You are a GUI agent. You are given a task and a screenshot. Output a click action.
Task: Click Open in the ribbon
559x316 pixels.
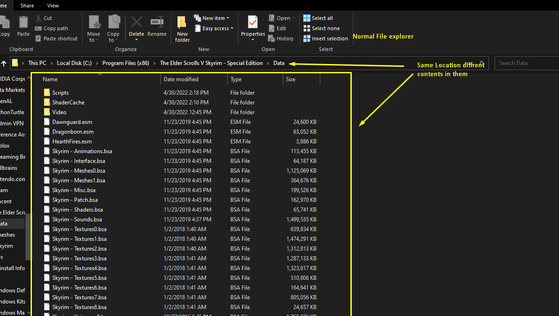tap(282, 18)
